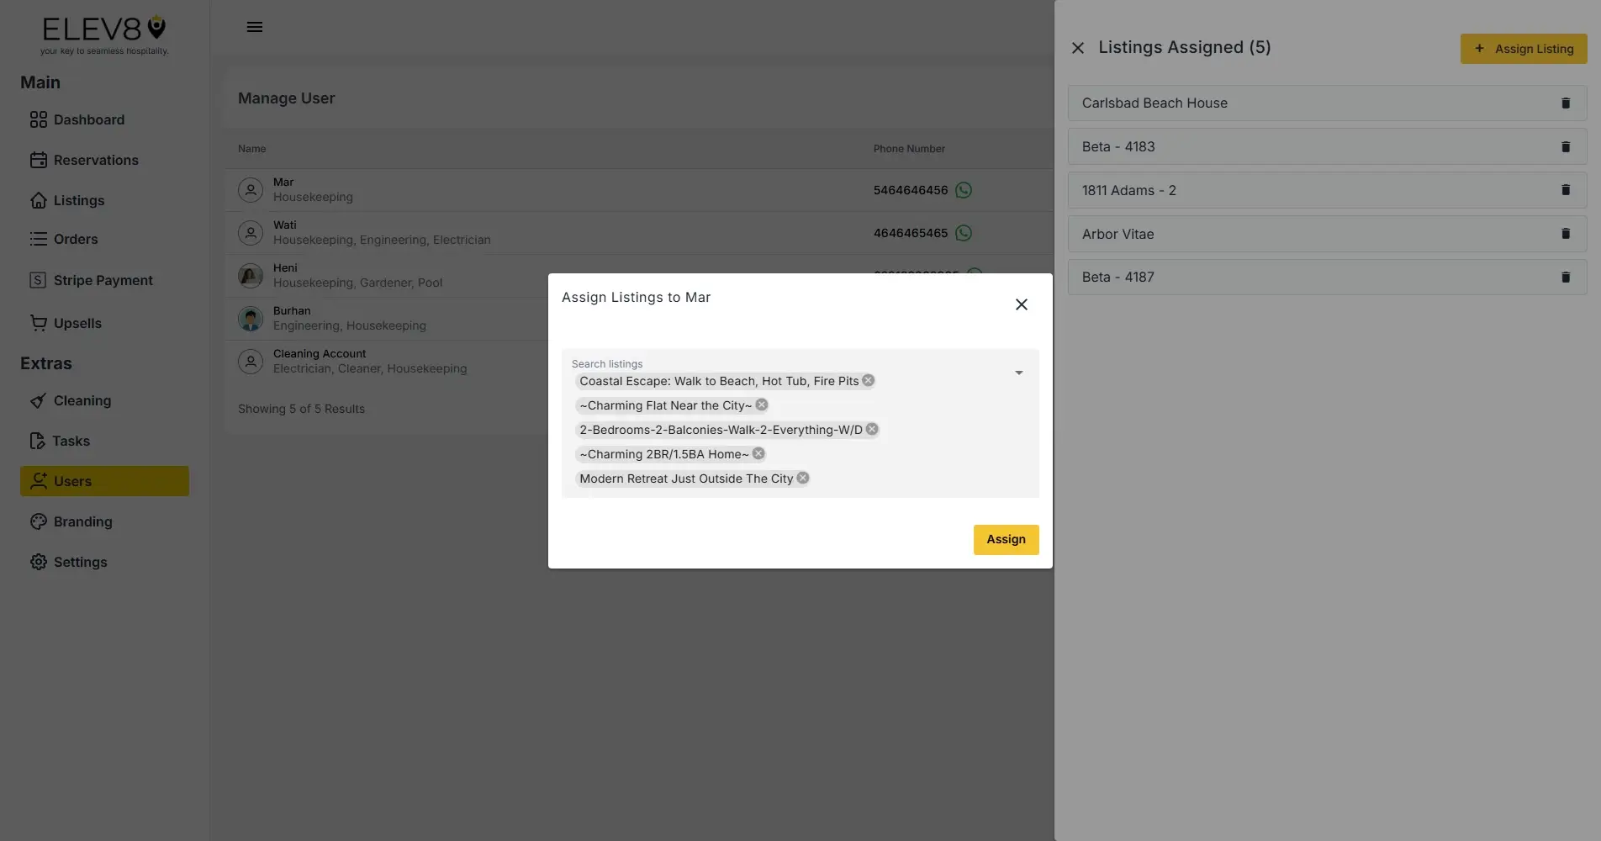Remove the Charming 2BR/1.5BA Home chip
The width and height of the screenshot is (1601, 841).
tap(757, 453)
